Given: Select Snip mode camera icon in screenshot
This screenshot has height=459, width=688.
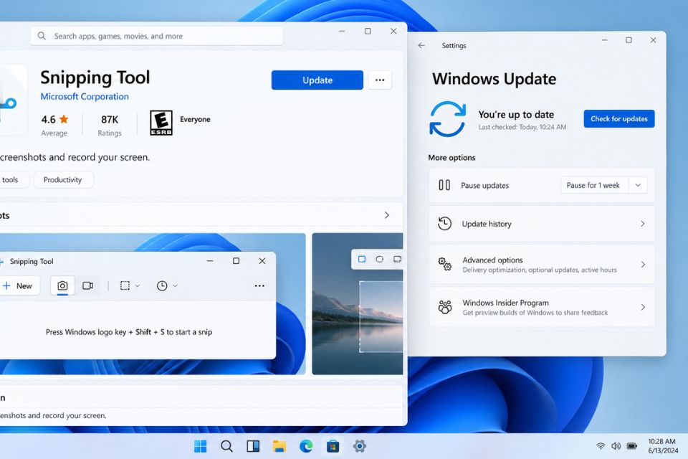Looking at the screenshot, I should (x=63, y=286).
